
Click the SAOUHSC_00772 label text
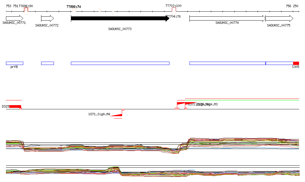pos(47,26)
